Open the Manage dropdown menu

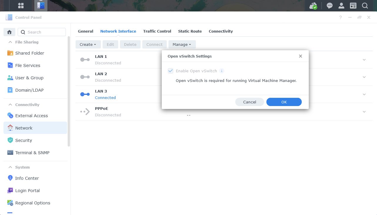[x=182, y=44]
